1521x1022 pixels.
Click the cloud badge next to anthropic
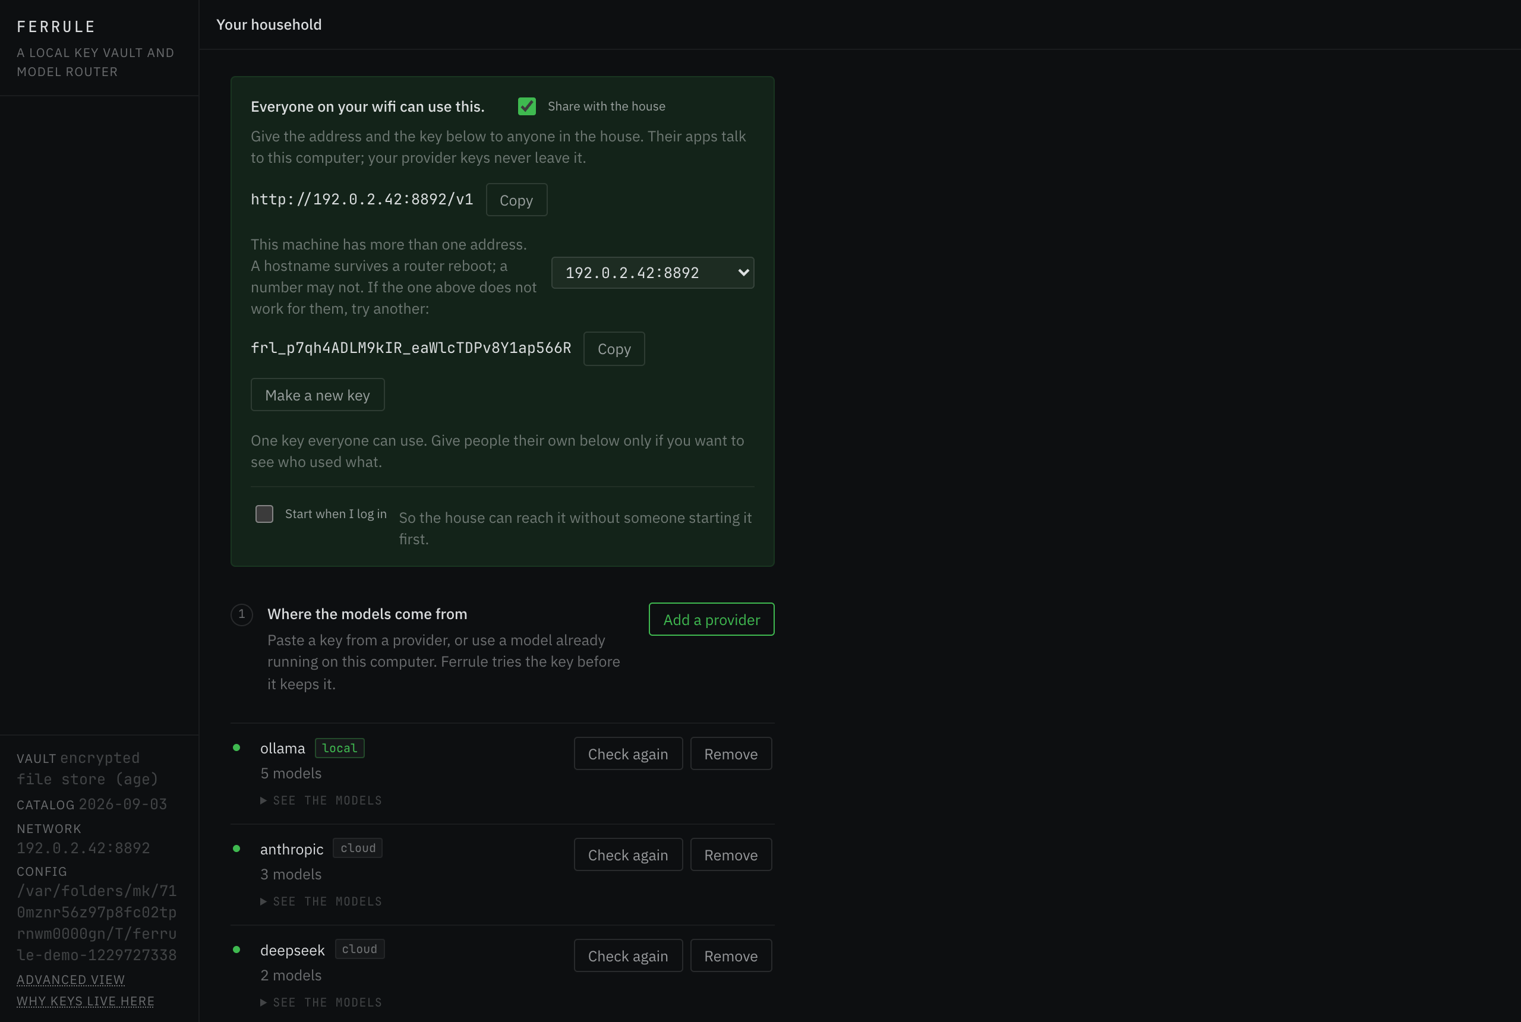pos(358,848)
